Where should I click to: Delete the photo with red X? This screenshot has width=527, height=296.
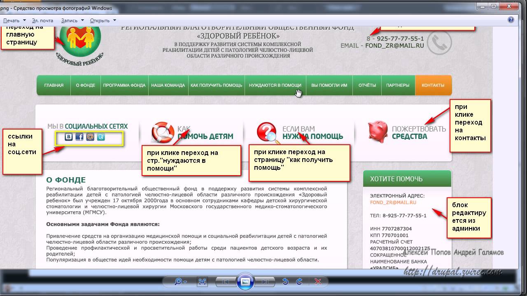click(x=318, y=282)
